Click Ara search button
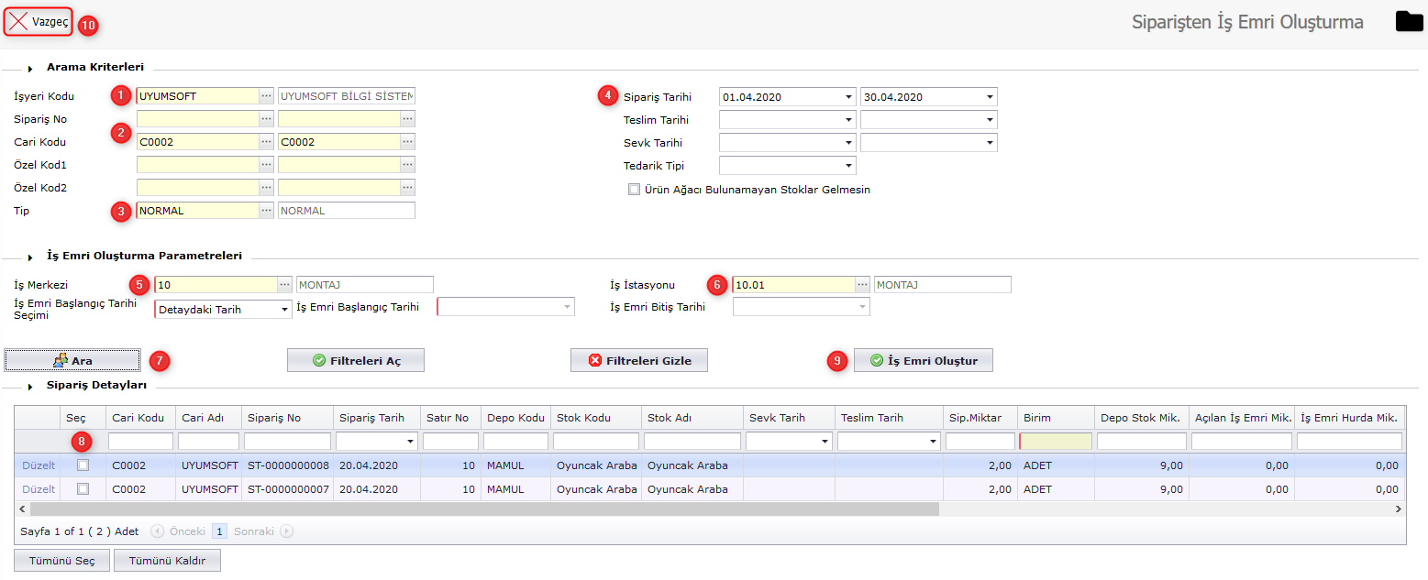Viewport: 1428px width, 580px height. point(72,360)
